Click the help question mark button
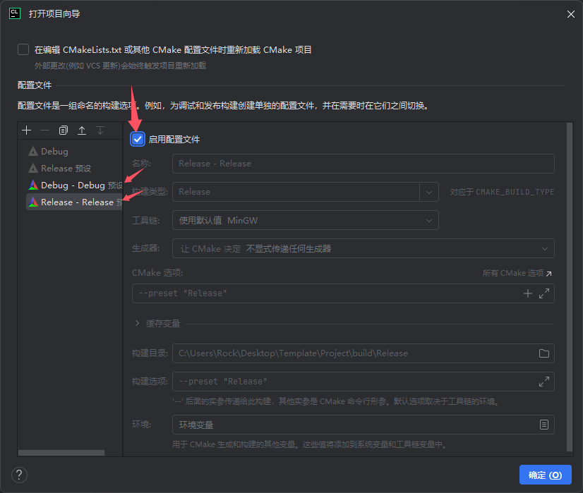Screen dimensions: 583x493 click(18, 475)
